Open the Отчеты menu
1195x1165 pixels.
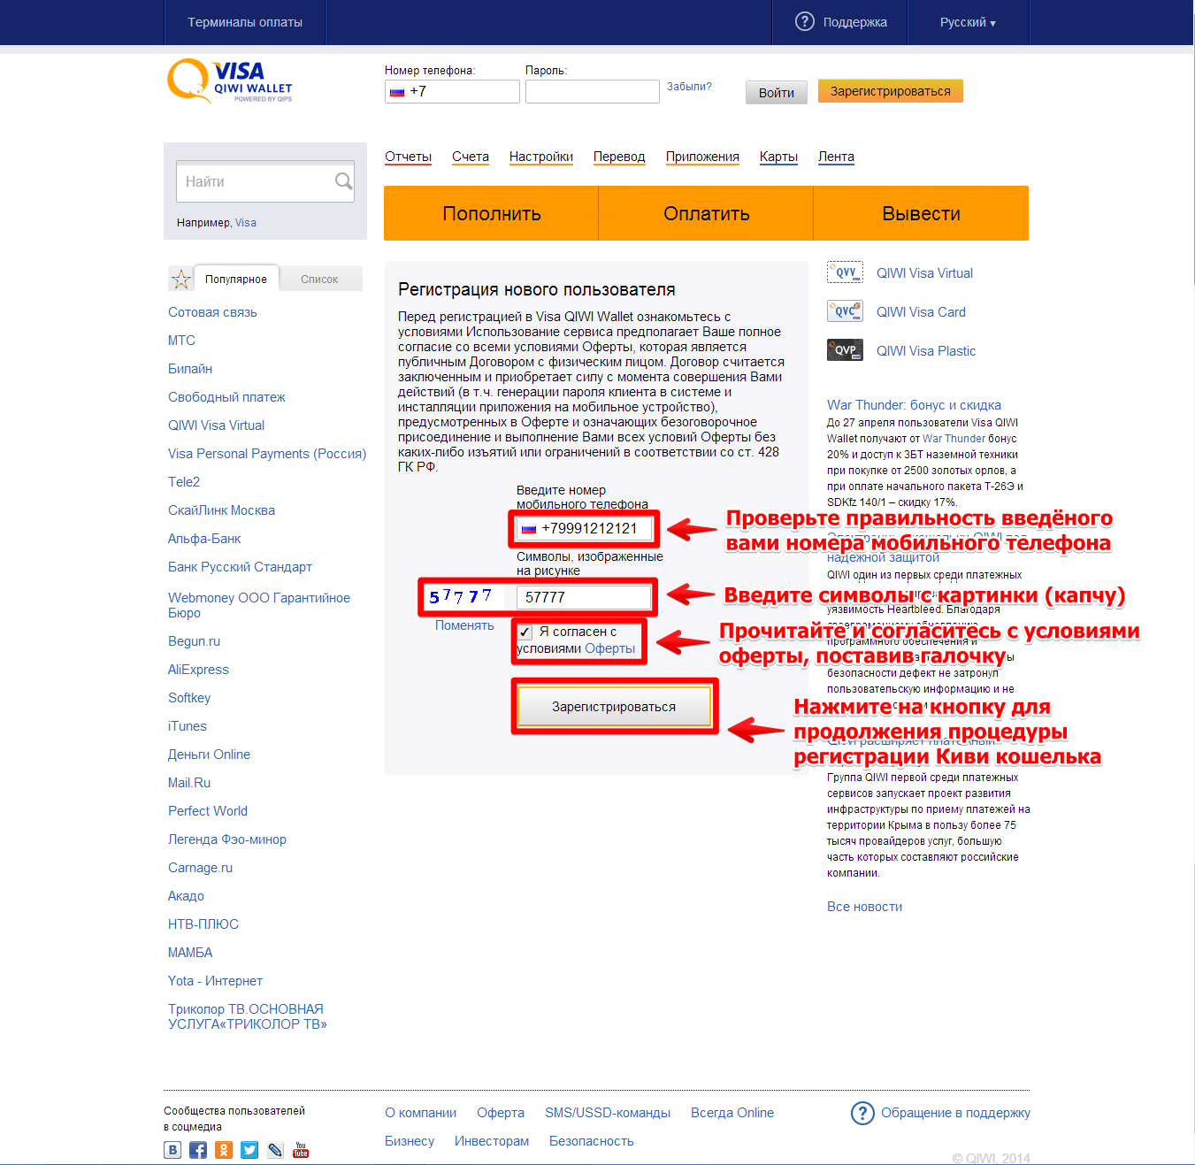[x=408, y=157]
